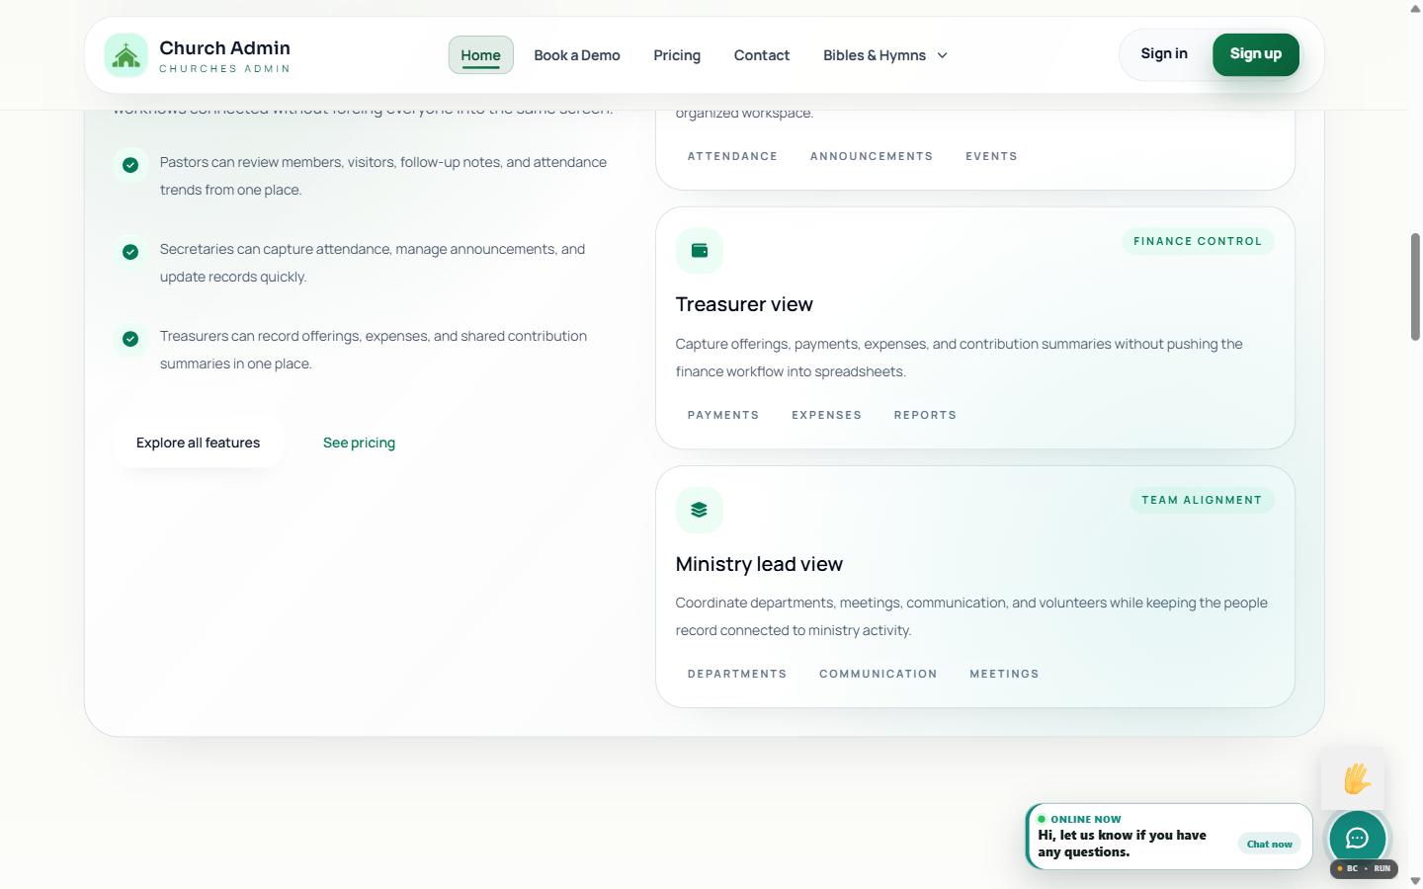Image resolution: width=1423 pixels, height=889 pixels.
Task: Open the Contact nav item
Action: pos(762,55)
